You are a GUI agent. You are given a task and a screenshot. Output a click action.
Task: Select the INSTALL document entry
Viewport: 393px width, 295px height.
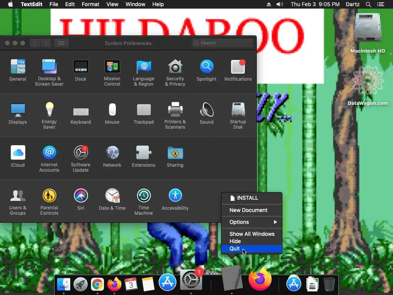coord(252,198)
